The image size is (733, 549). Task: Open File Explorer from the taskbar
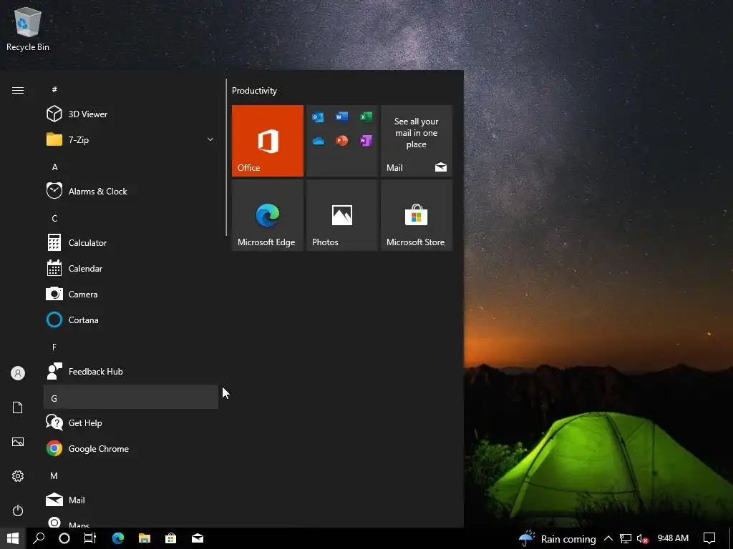click(x=145, y=538)
